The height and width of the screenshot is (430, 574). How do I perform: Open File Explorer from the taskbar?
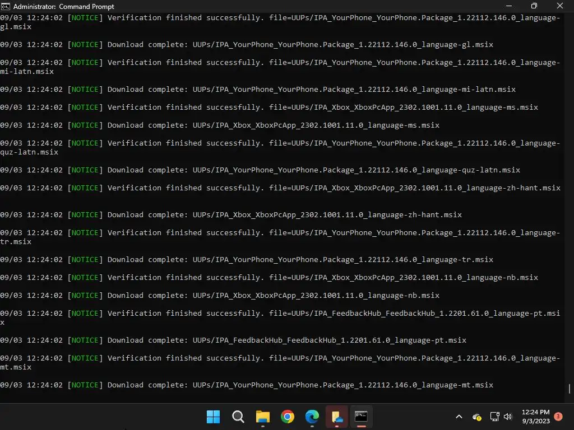263,417
